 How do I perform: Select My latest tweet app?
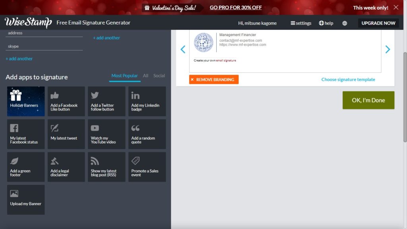pyautogui.click(x=66, y=134)
